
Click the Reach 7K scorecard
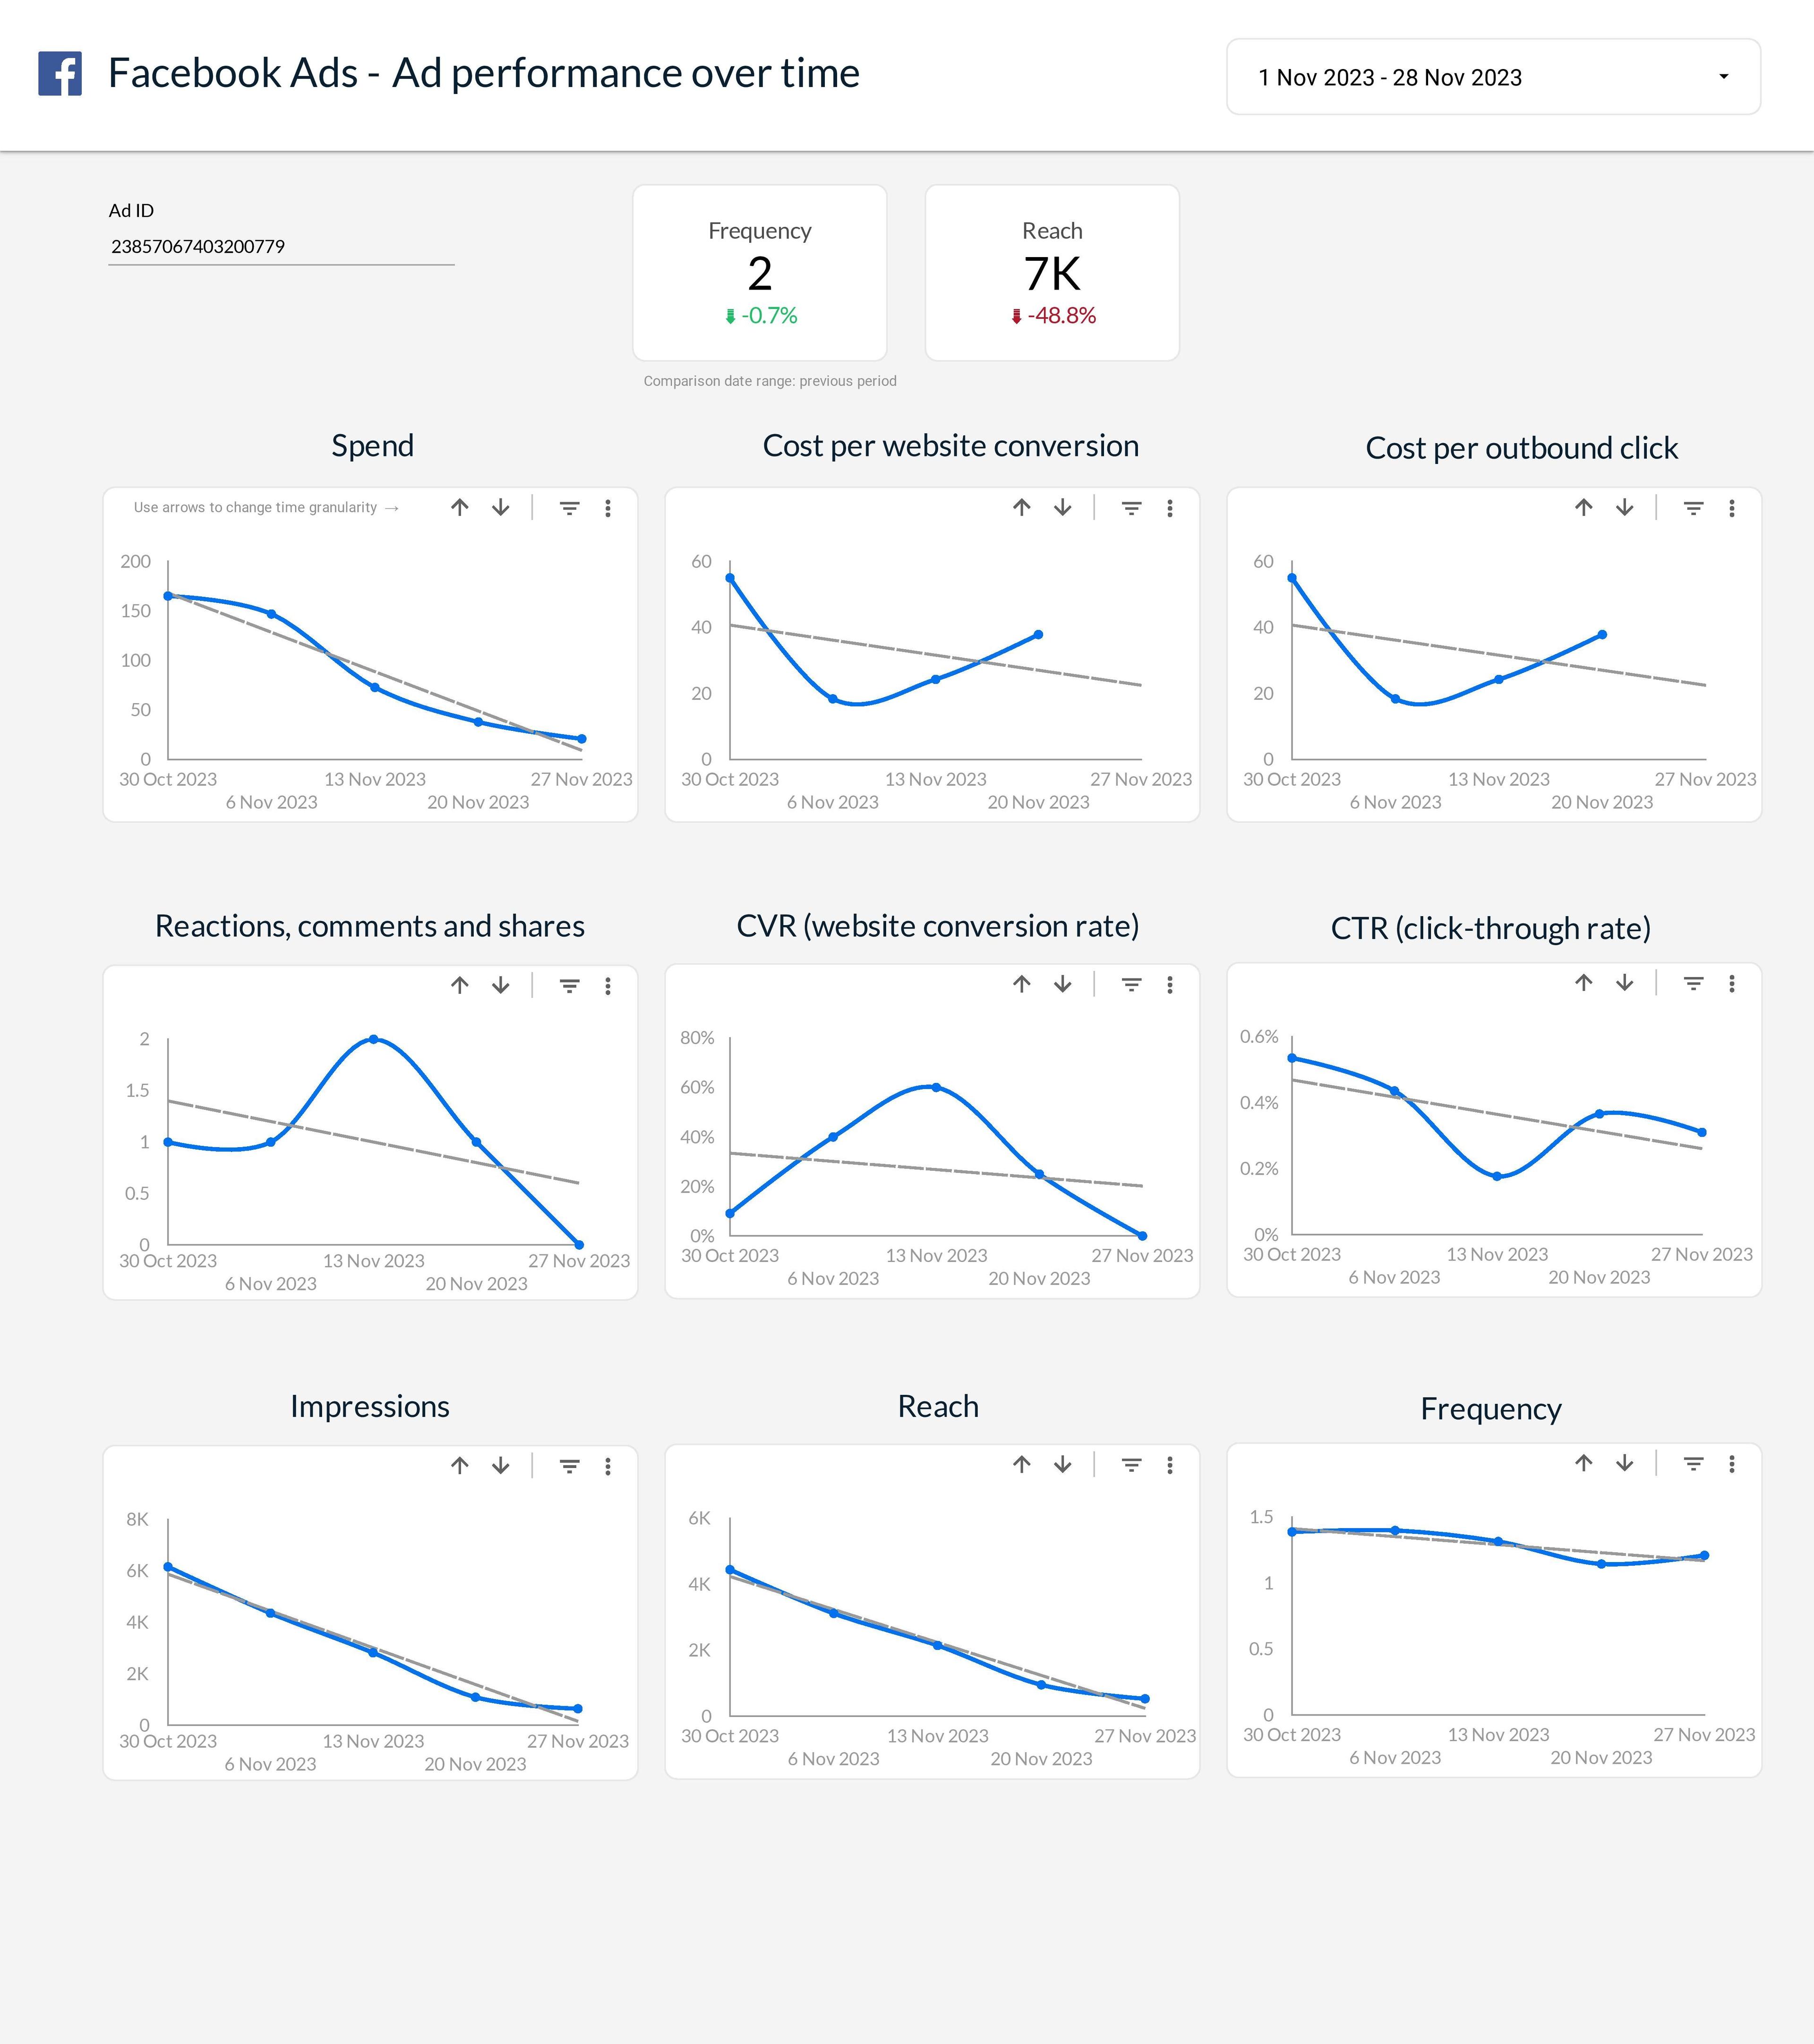click(x=1052, y=272)
